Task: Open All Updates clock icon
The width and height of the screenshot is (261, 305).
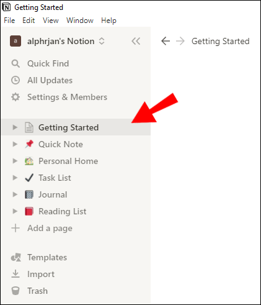Action: (15, 80)
